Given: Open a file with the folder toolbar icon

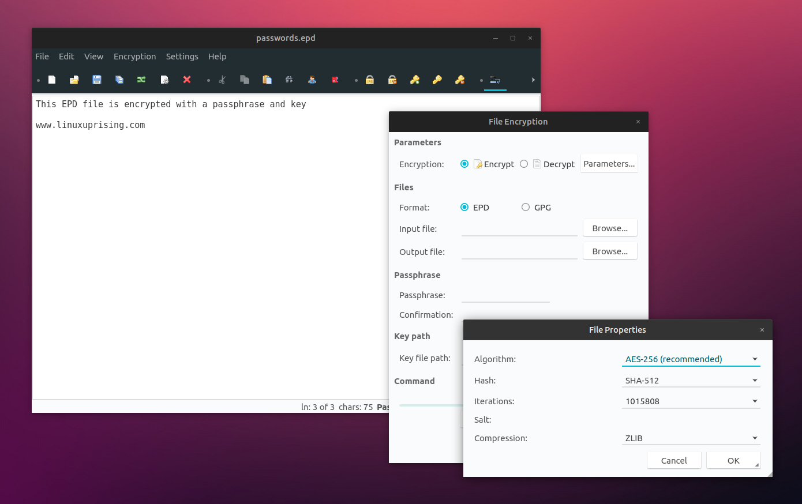Looking at the screenshot, I should [x=74, y=80].
